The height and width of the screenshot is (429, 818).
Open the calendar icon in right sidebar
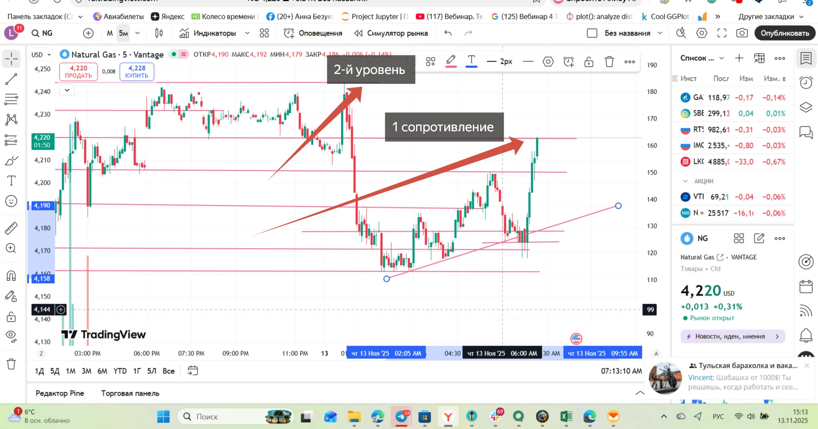coord(806,287)
